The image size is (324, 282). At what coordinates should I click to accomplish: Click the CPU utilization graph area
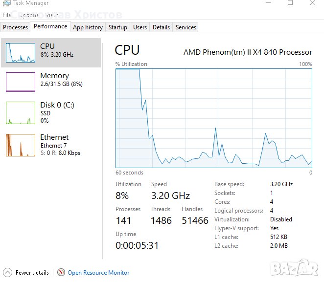tap(214, 118)
